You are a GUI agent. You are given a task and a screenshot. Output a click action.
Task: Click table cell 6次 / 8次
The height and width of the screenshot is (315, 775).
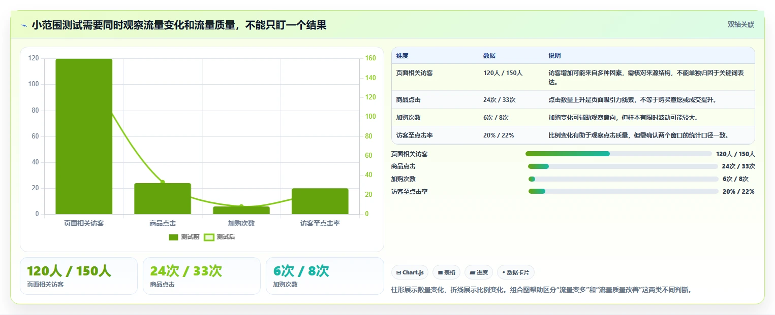coord(496,118)
